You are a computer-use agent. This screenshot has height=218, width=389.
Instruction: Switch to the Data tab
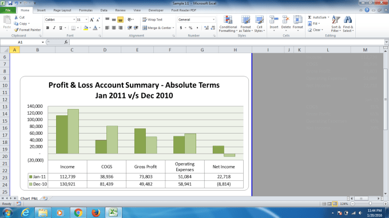click(104, 10)
